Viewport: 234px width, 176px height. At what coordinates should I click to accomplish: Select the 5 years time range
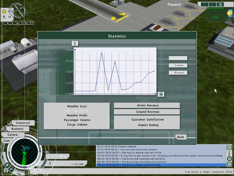click(178, 65)
